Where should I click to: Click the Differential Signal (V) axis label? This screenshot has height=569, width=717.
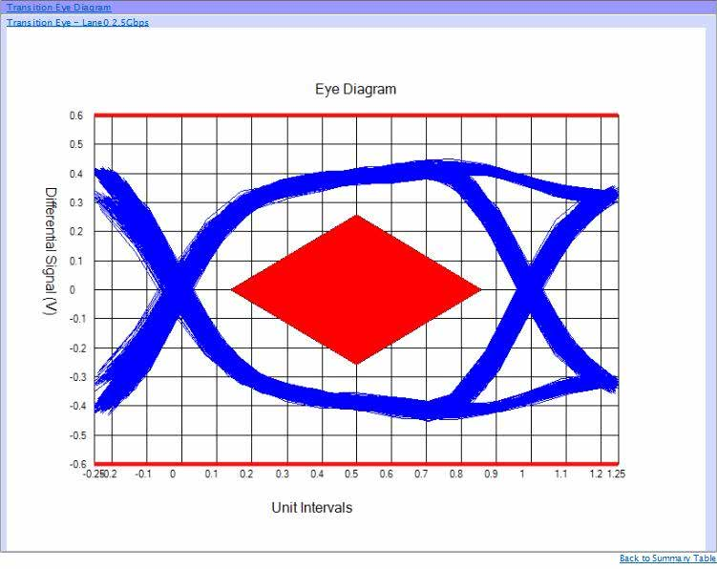[x=51, y=251]
